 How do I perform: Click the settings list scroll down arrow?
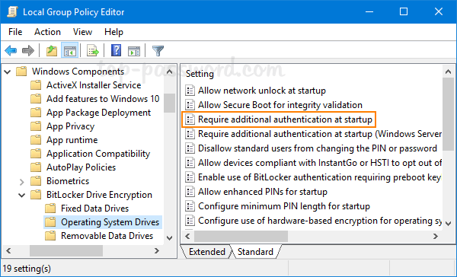[449, 224]
